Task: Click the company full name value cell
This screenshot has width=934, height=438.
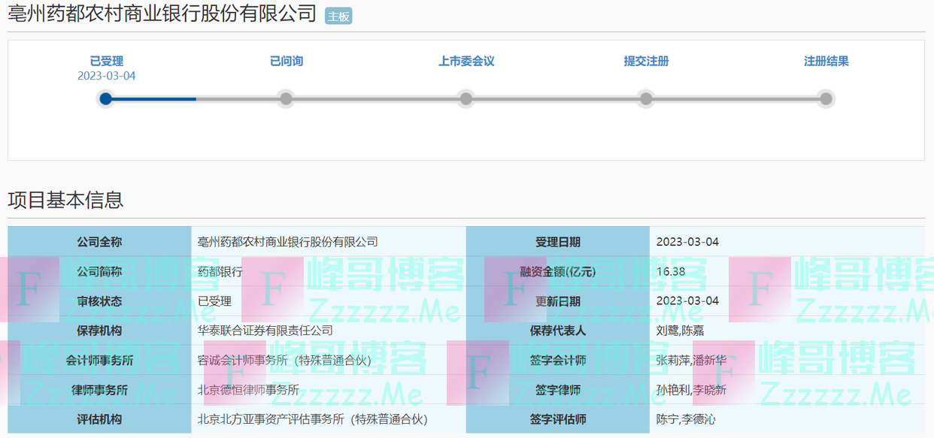Action: pos(329,241)
